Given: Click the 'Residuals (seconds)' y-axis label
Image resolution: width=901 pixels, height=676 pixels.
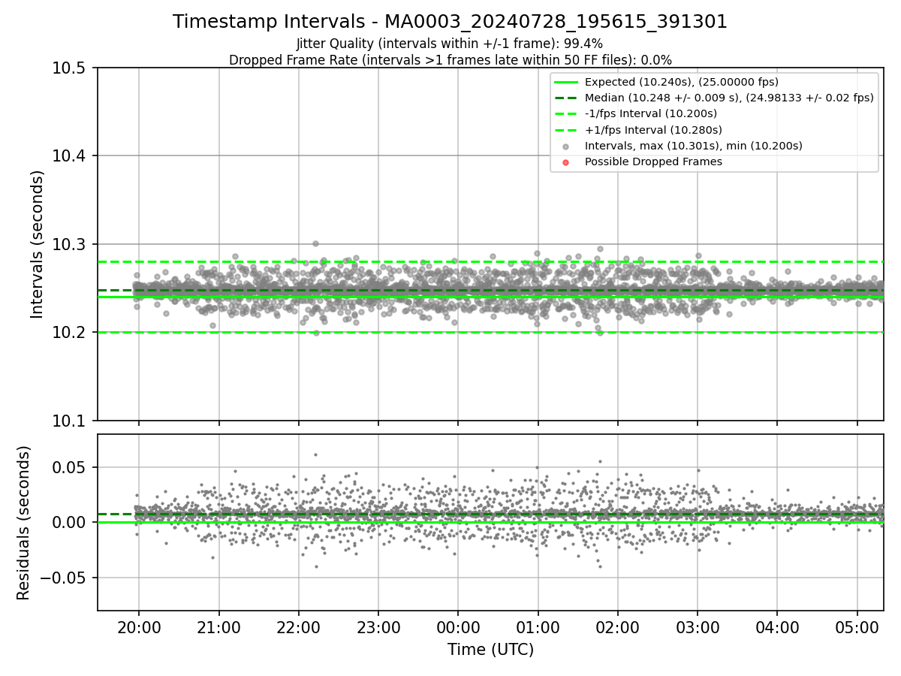Looking at the screenshot, I should point(24,523).
